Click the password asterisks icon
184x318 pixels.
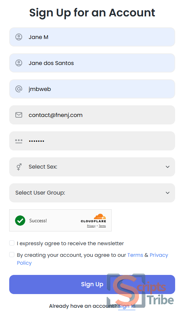[x=19, y=141]
